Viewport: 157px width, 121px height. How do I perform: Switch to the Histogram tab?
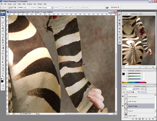[x=134, y=14]
